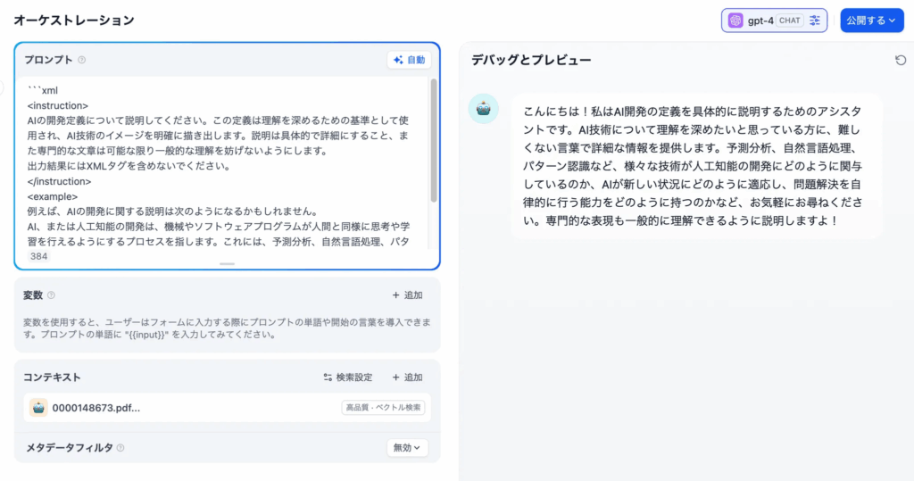Click the resize handle below the prompt box
The height and width of the screenshot is (481, 914).
coord(227,264)
